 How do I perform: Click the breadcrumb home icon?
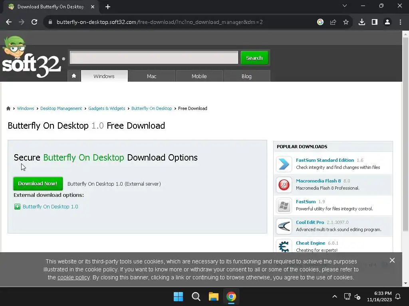[x=8, y=108]
